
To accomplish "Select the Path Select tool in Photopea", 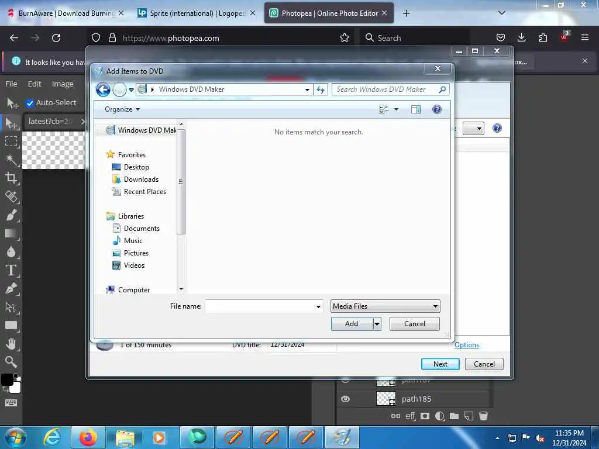I will 11,308.
